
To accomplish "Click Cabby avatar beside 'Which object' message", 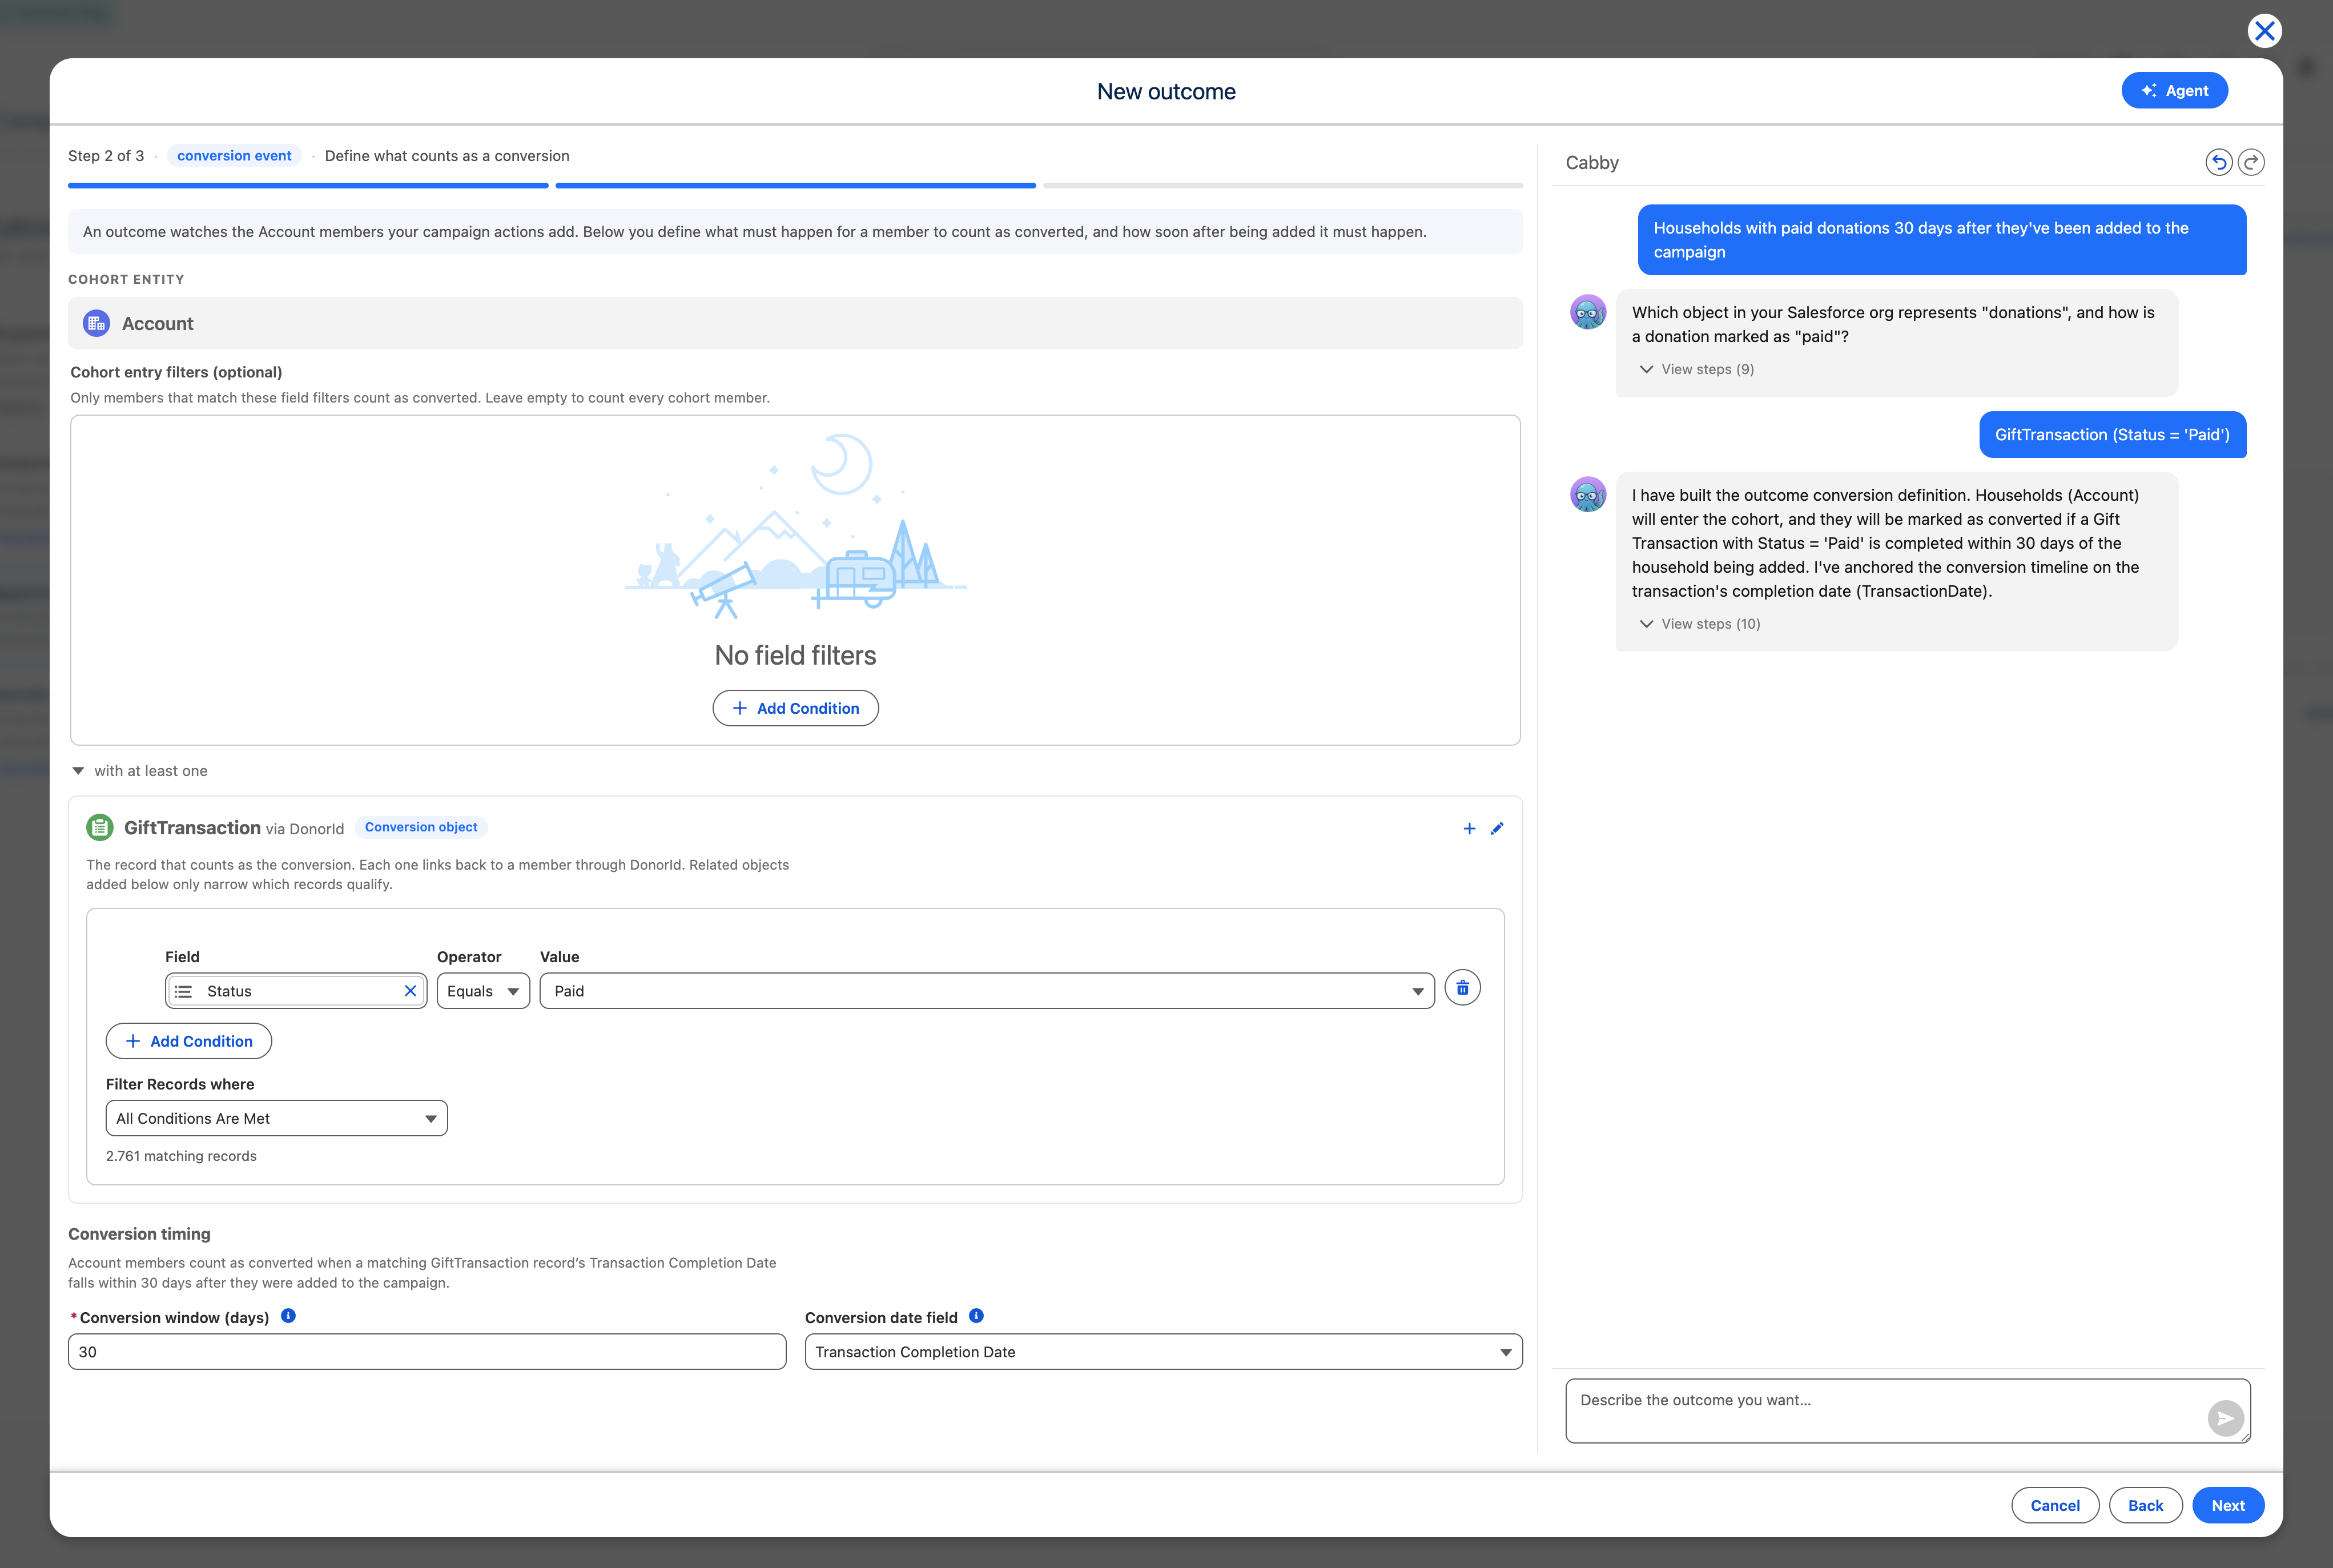I will coord(1588,312).
